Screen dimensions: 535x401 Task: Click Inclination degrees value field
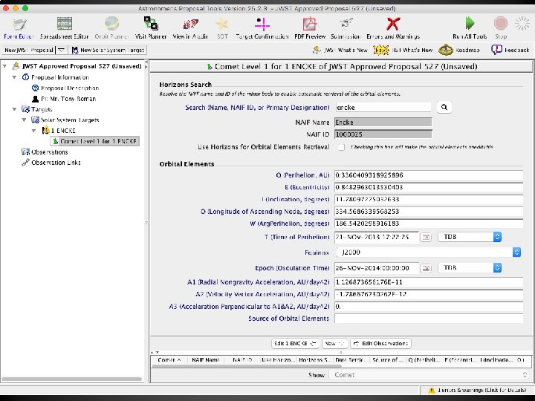tap(429, 200)
